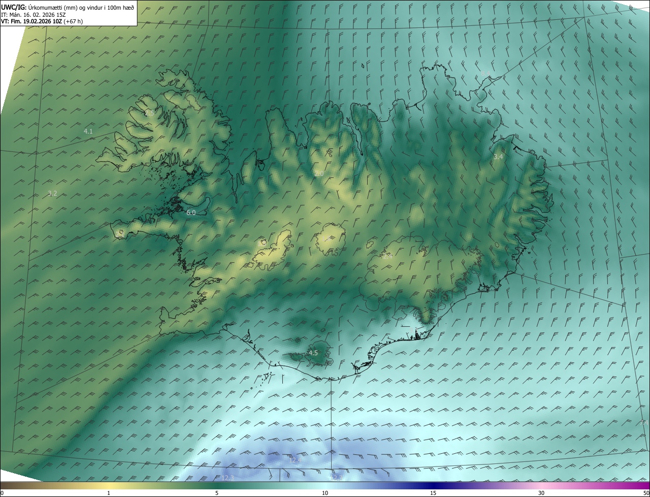Click the value label 3.2 over the western sea
650x497 pixels.
[52, 193]
